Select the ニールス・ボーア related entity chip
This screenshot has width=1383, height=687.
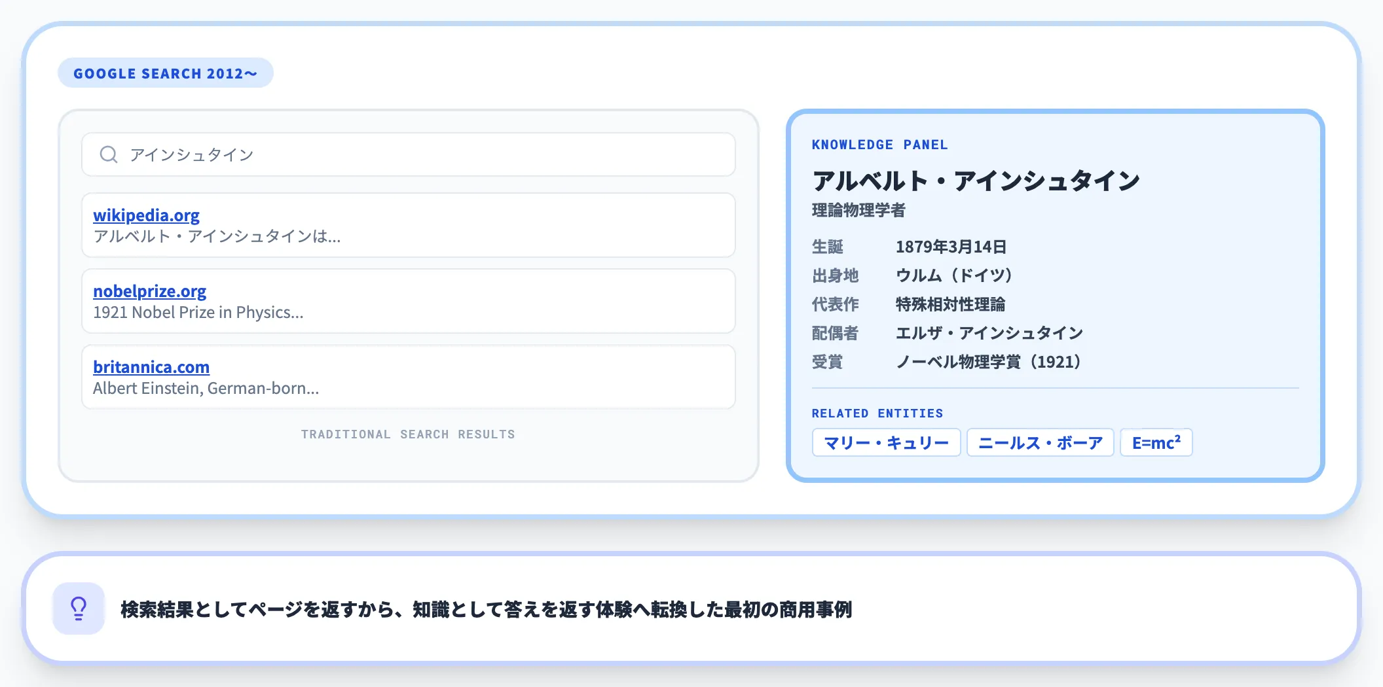pos(1040,443)
